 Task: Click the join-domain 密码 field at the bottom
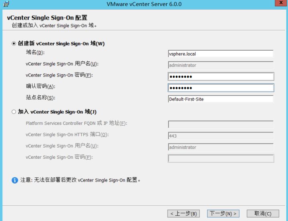(x=221, y=158)
